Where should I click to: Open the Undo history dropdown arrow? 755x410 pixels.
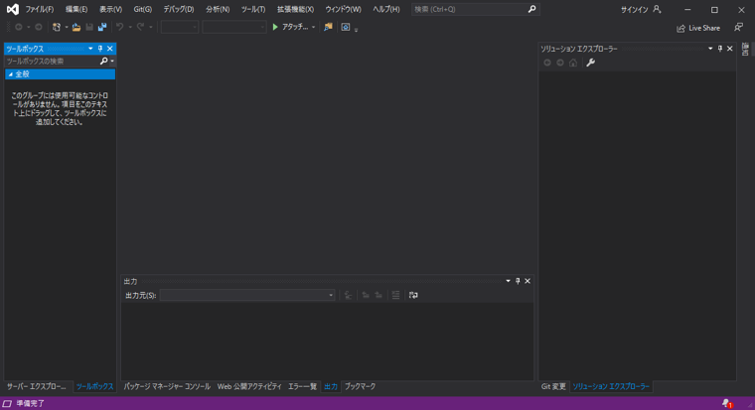click(130, 27)
